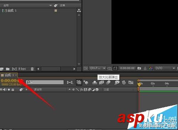Open the composition mini-flowchart icon
Screen dimensions: 178x130
click(x=70, y=82)
